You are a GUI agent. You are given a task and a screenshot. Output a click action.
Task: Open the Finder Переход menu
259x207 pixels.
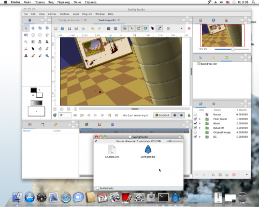point(64,2)
